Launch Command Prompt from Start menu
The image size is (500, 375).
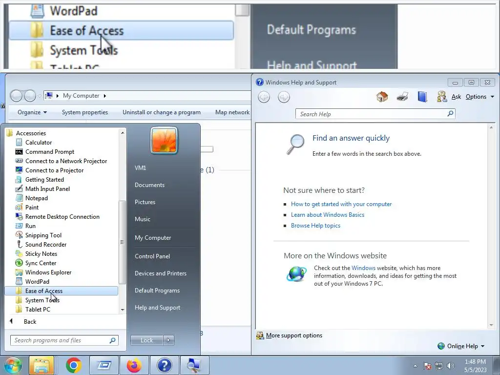49,152
